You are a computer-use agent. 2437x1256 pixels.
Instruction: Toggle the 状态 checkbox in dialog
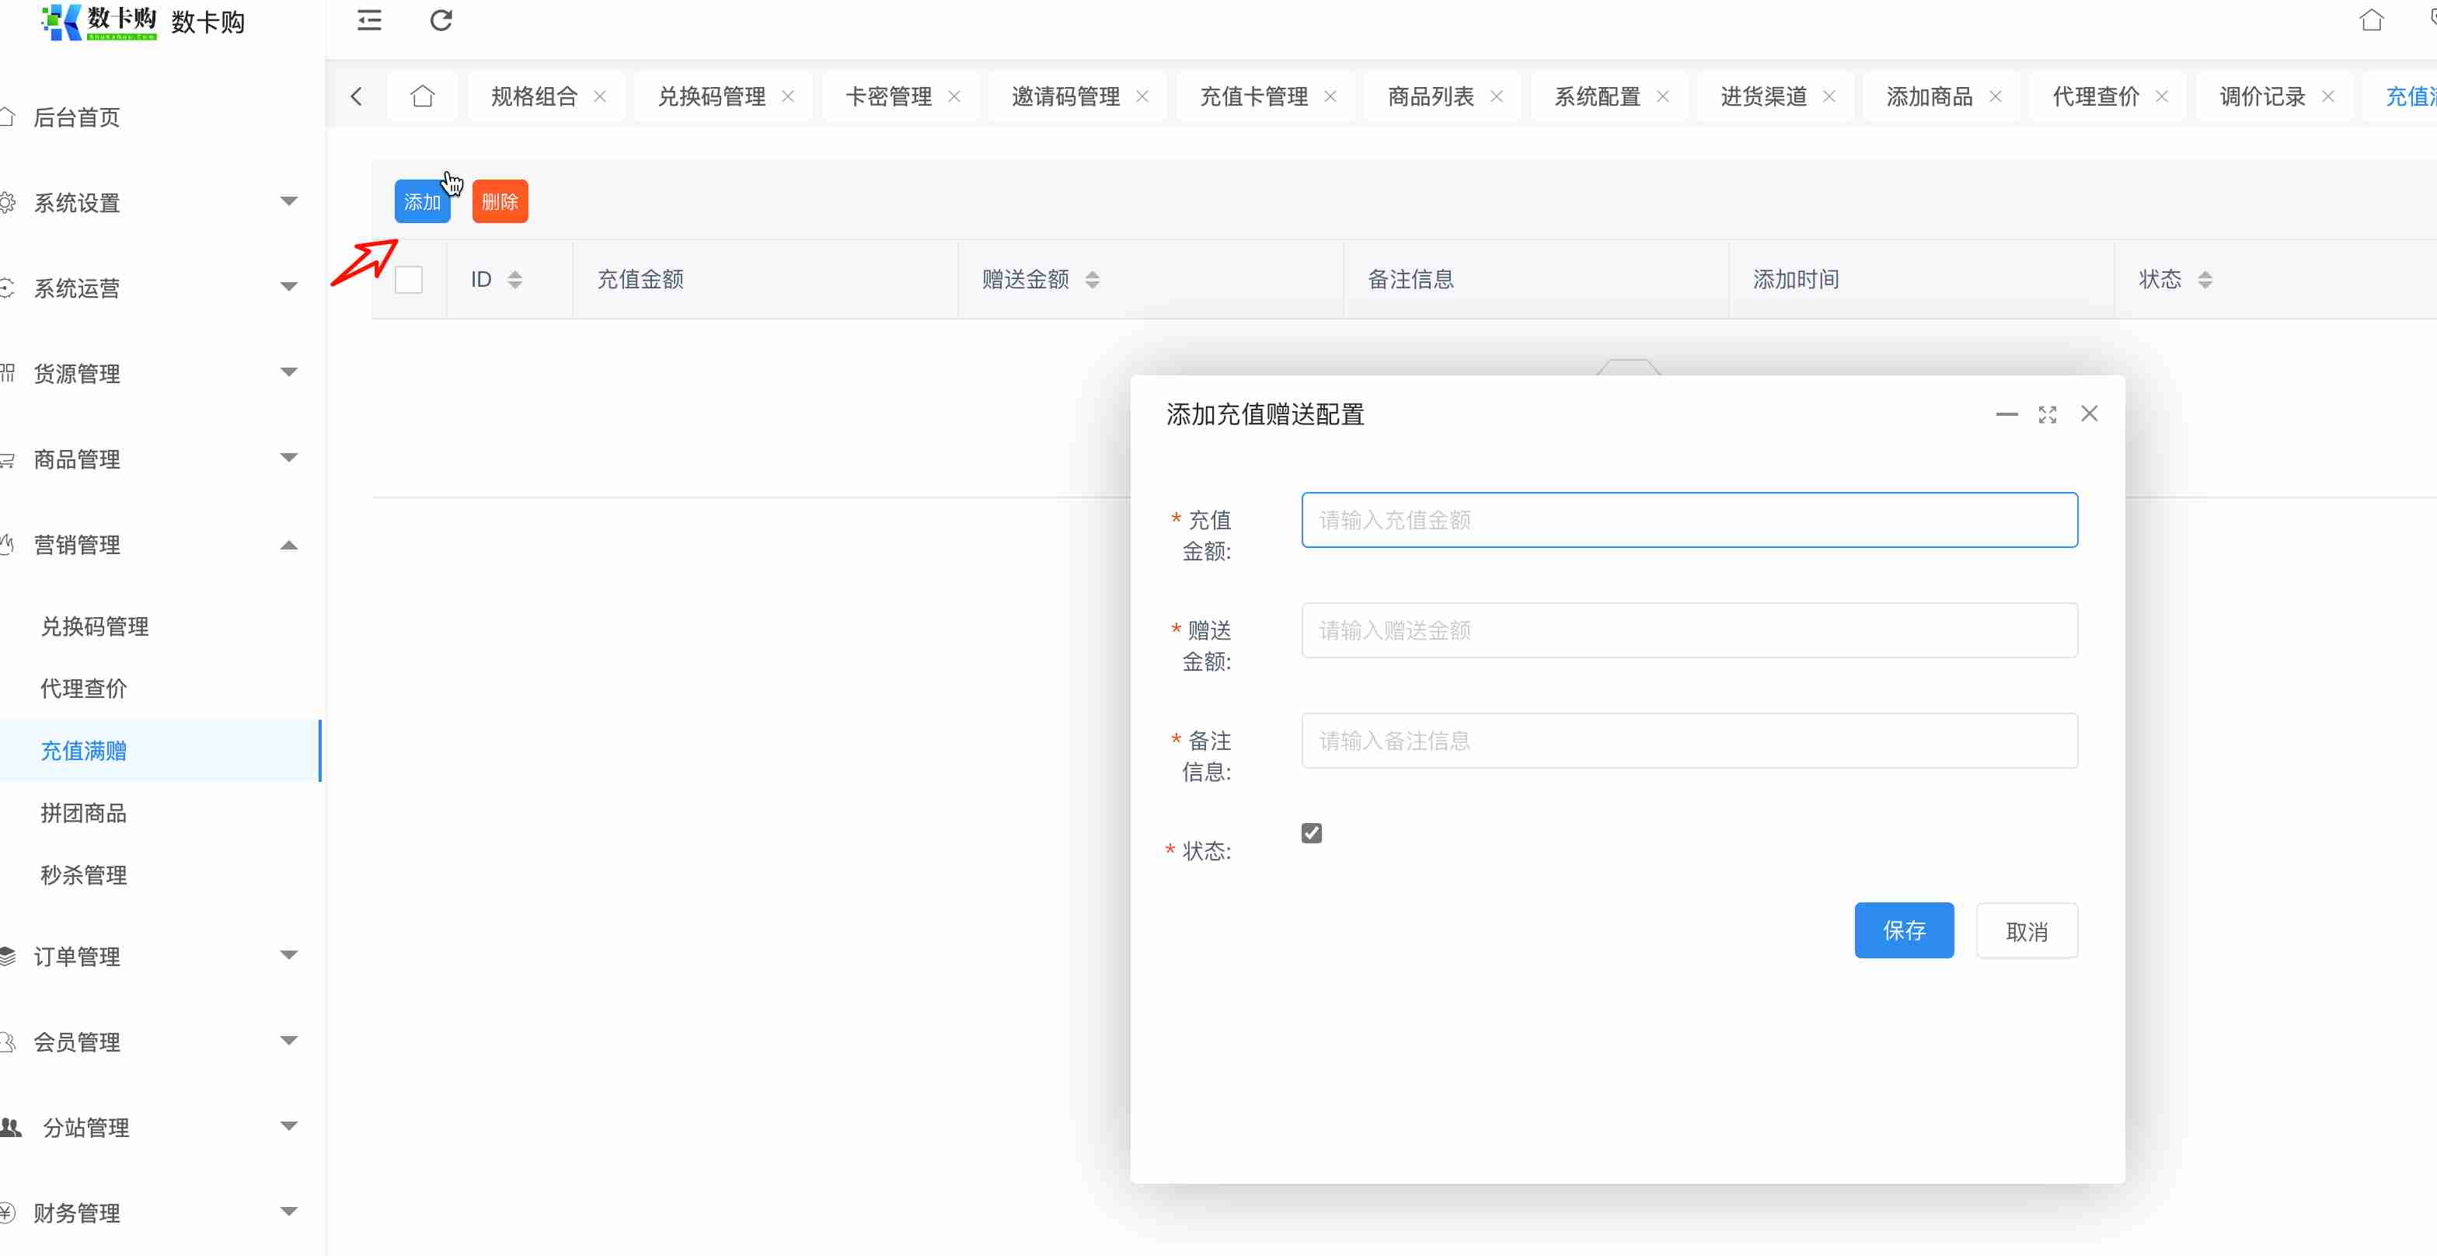click(1311, 833)
